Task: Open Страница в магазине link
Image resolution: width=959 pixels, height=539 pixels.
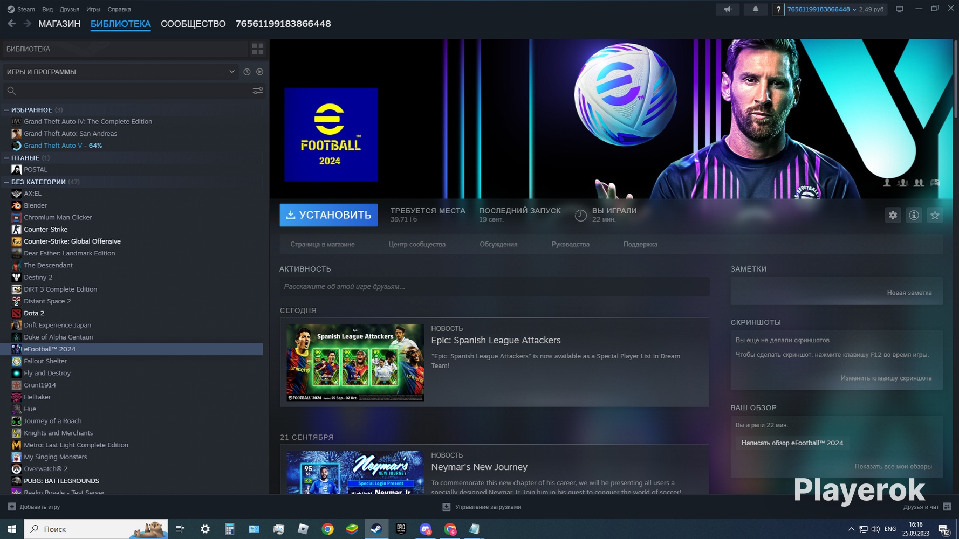Action: point(323,244)
